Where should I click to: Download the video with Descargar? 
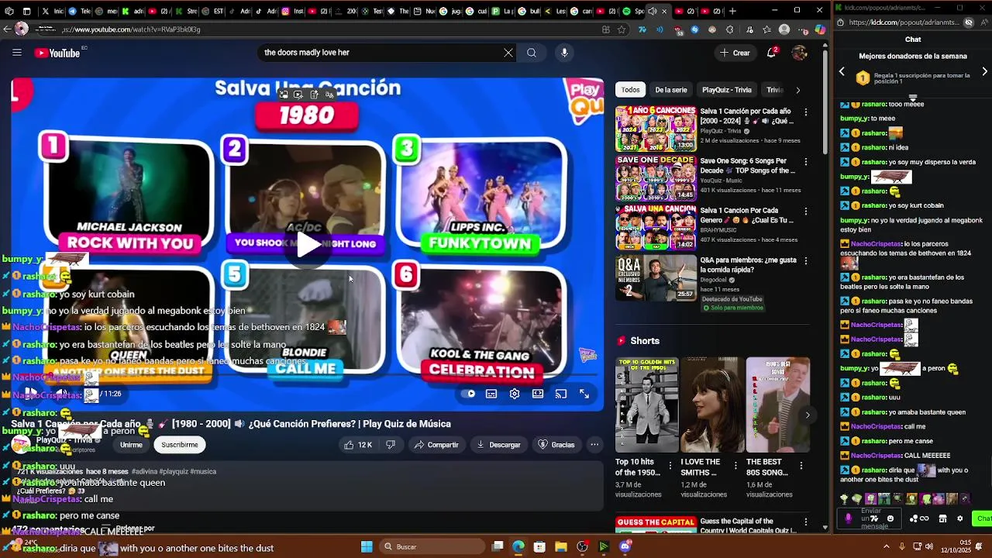pyautogui.click(x=498, y=445)
